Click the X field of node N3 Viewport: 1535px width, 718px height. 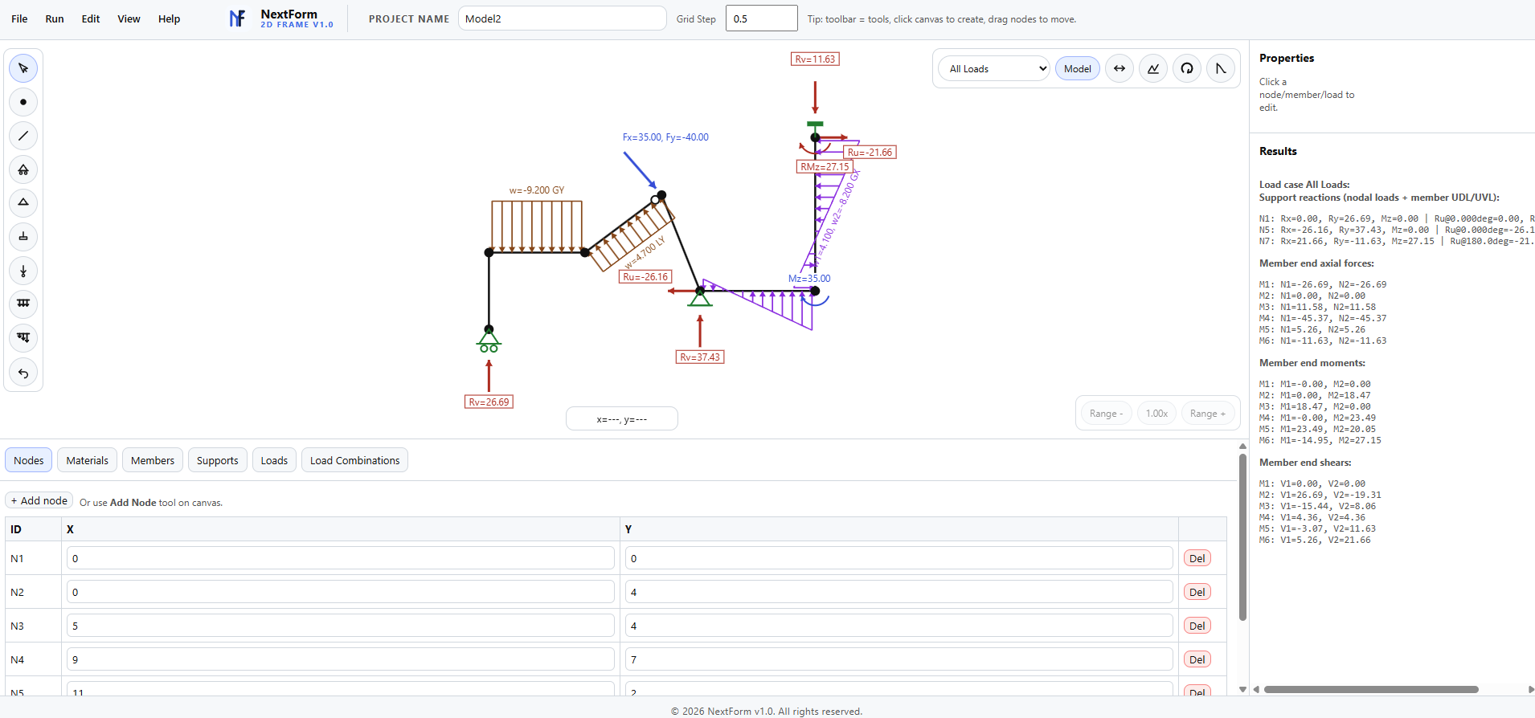pyautogui.click(x=341, y=626)
